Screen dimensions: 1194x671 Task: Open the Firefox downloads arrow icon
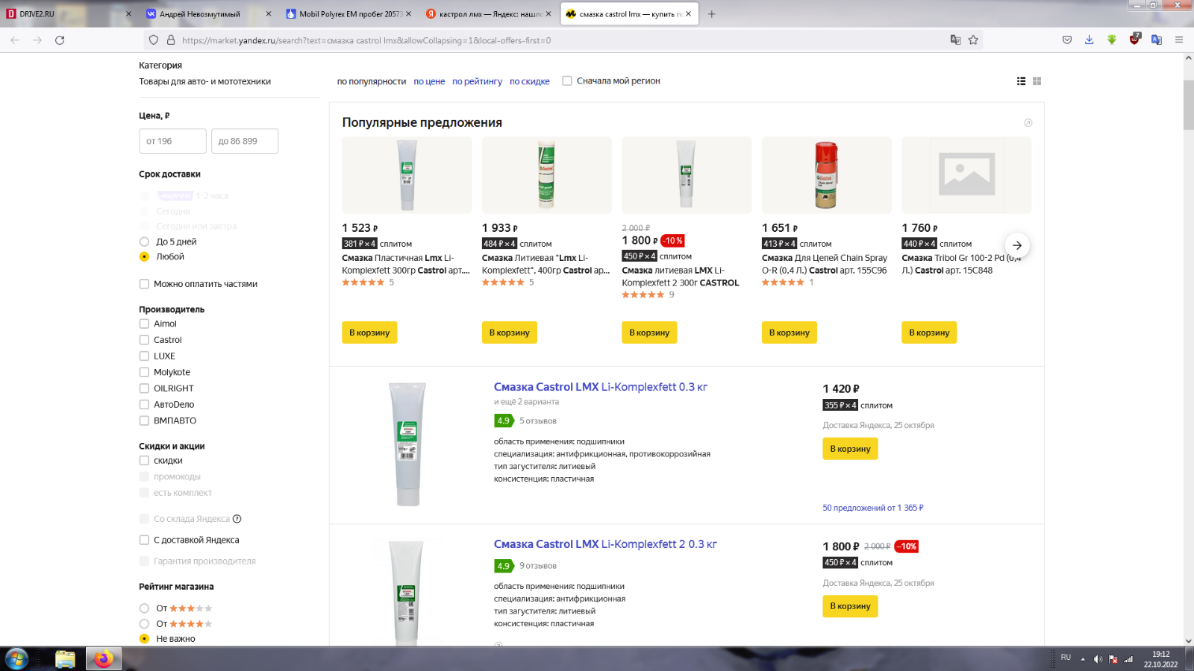[1090, 40]
